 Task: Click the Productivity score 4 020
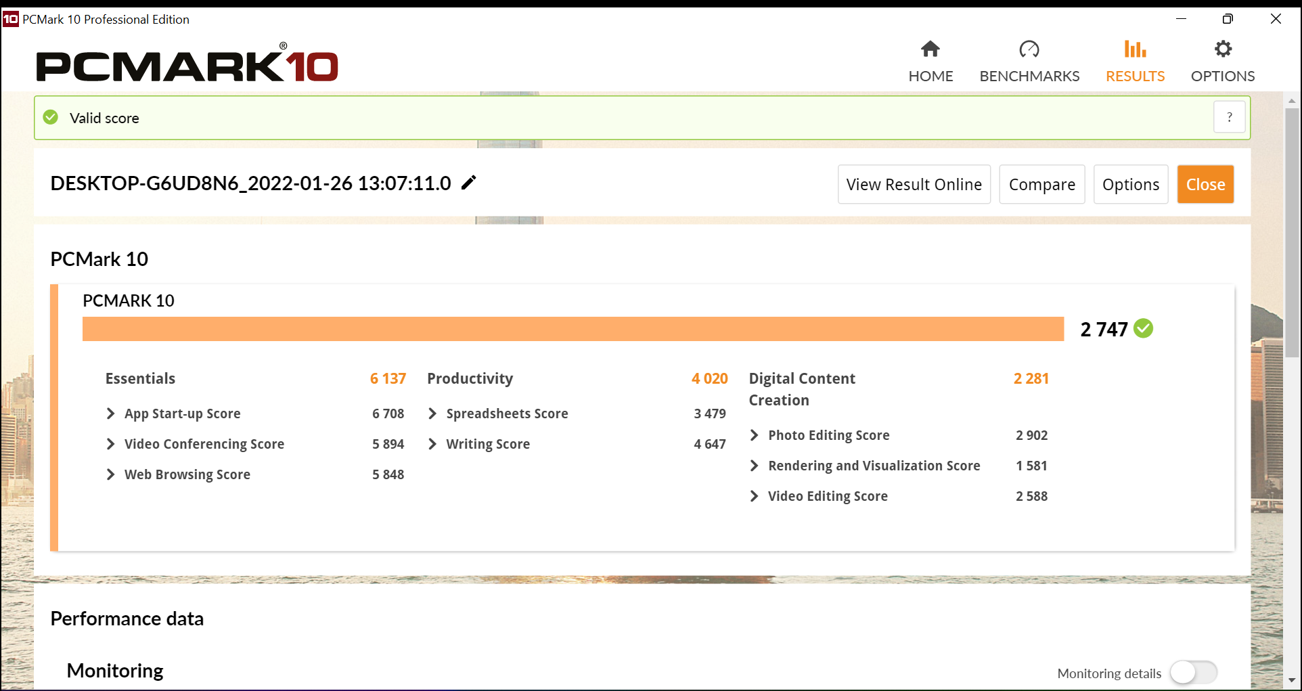point(709,378)
